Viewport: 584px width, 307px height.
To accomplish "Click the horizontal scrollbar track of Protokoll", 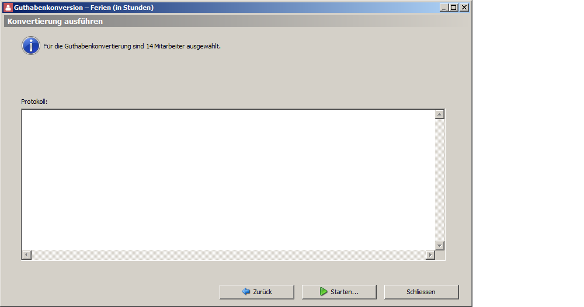I will (228, 255).
